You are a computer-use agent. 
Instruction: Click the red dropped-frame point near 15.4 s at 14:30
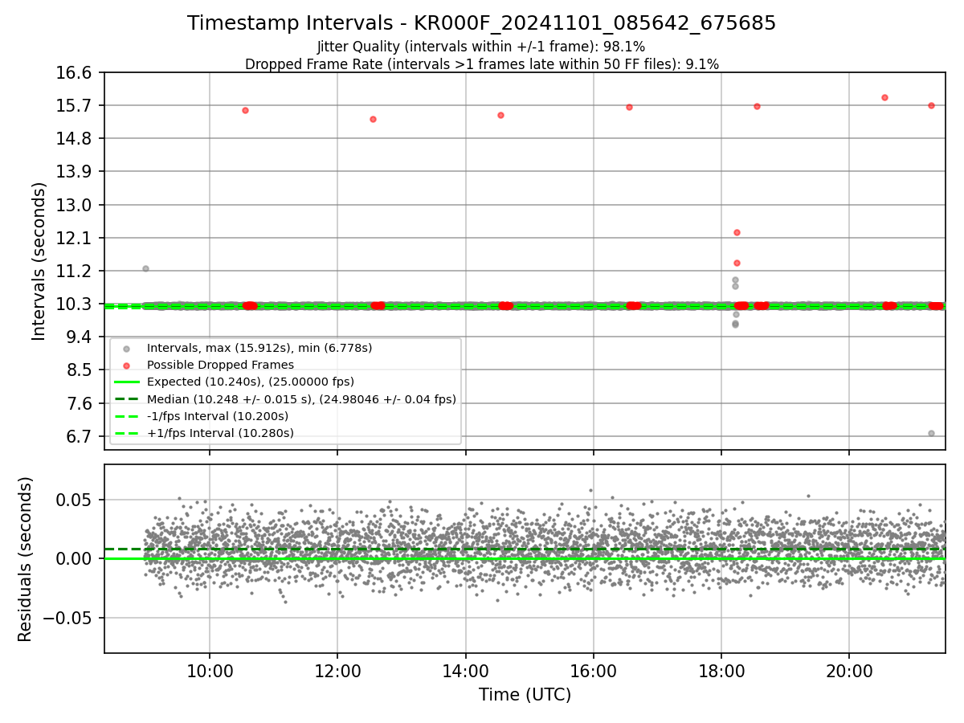pos(500,115)
